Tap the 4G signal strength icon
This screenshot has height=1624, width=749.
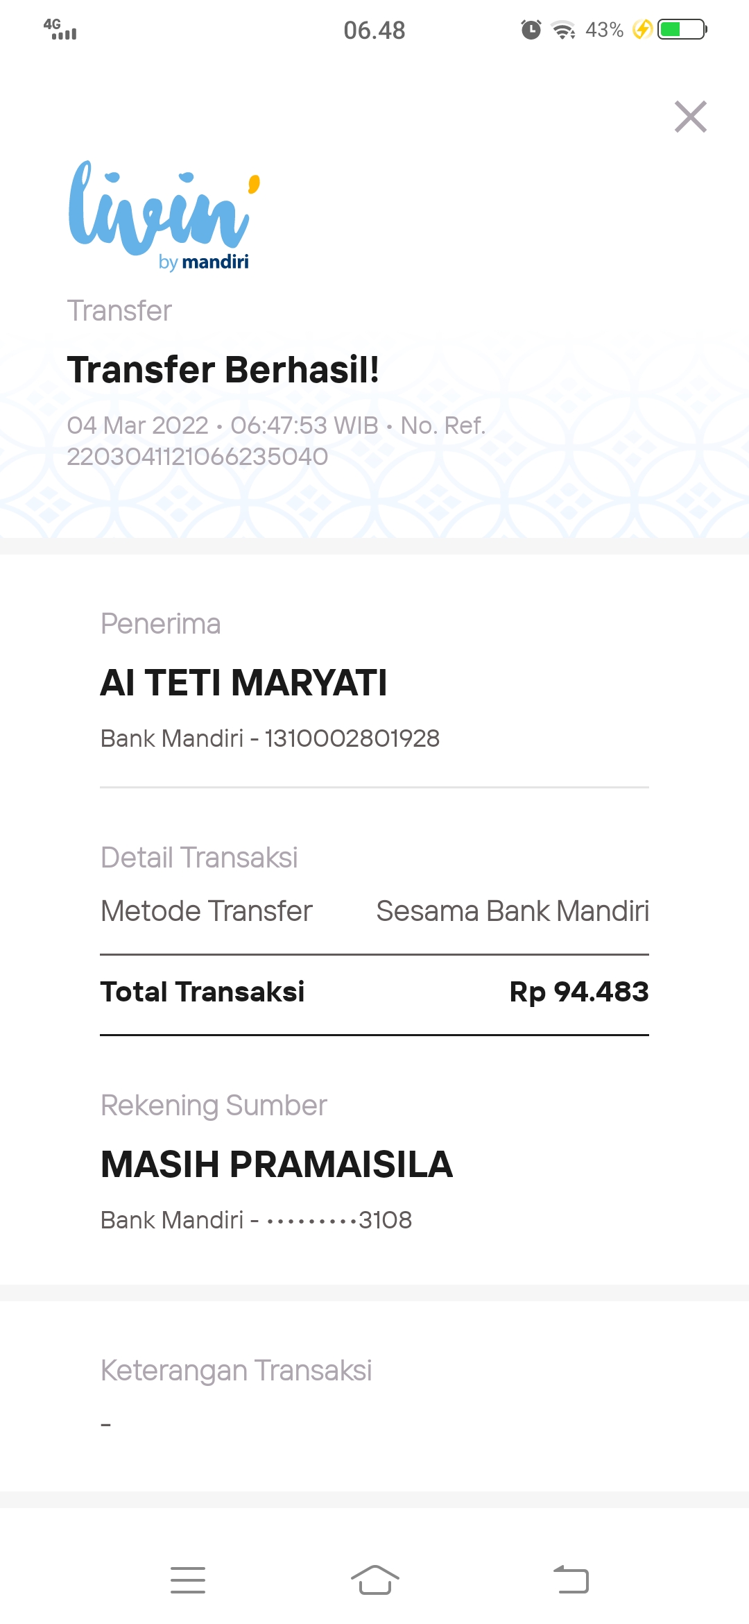(60, 29)
